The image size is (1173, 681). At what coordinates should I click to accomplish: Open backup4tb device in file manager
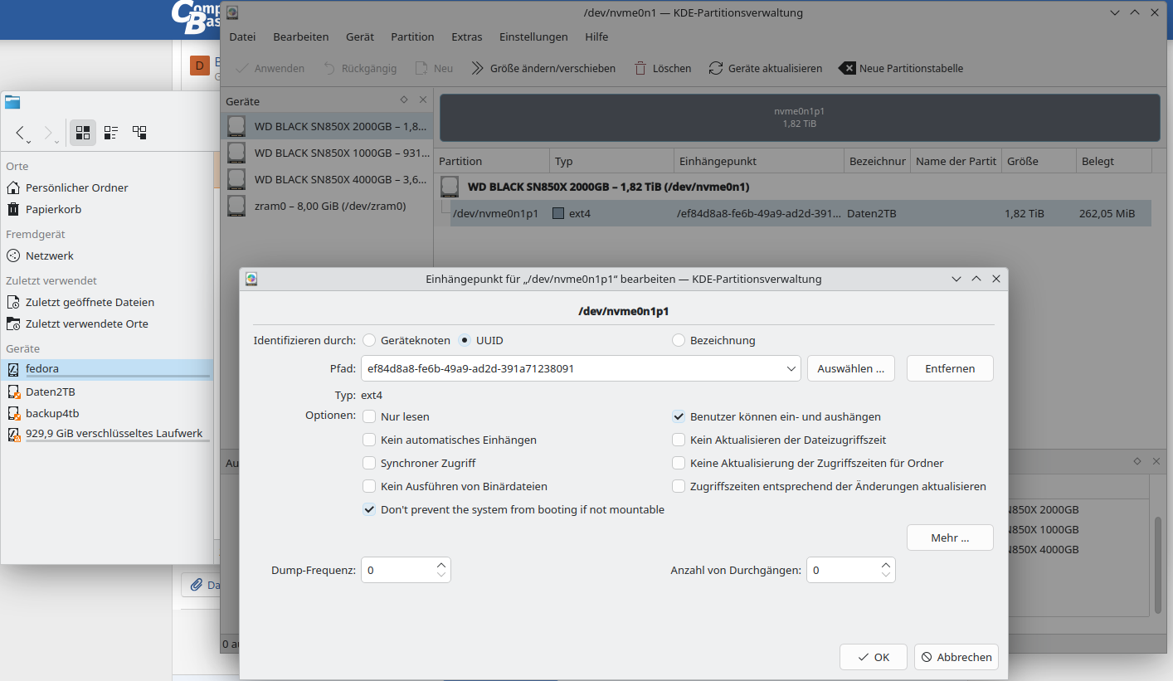coord(107,413)
